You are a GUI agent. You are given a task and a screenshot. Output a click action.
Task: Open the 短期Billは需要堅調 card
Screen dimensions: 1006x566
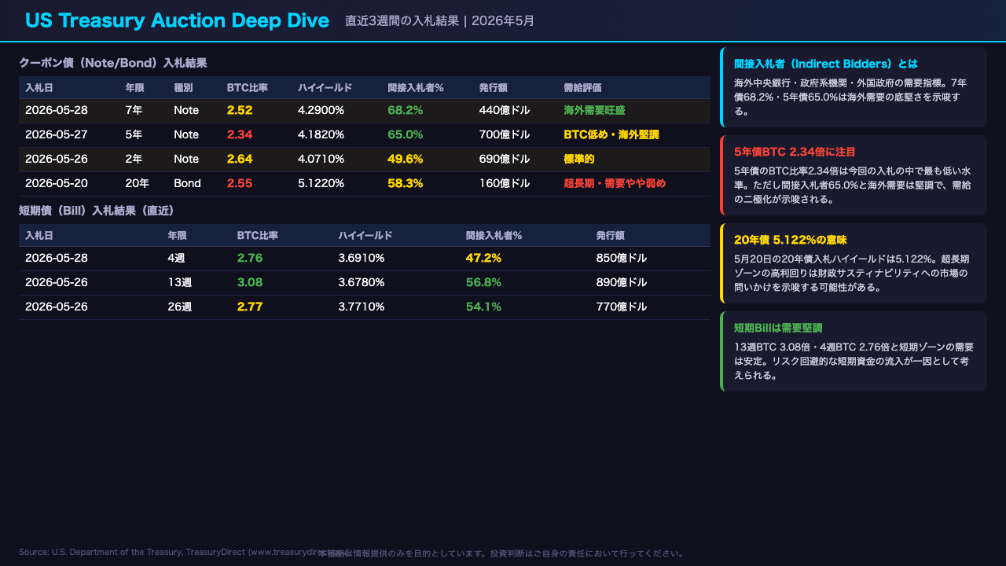coord(854,351)
